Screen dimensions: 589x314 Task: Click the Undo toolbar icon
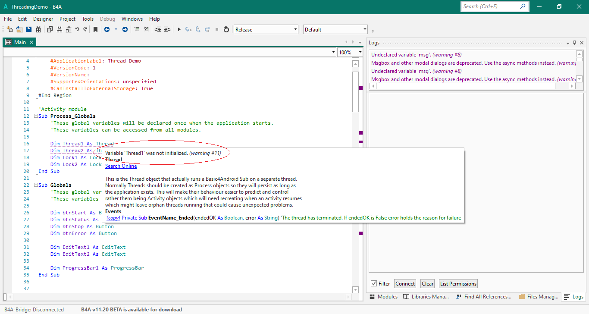pyautogui.click(x=77, y=29)
